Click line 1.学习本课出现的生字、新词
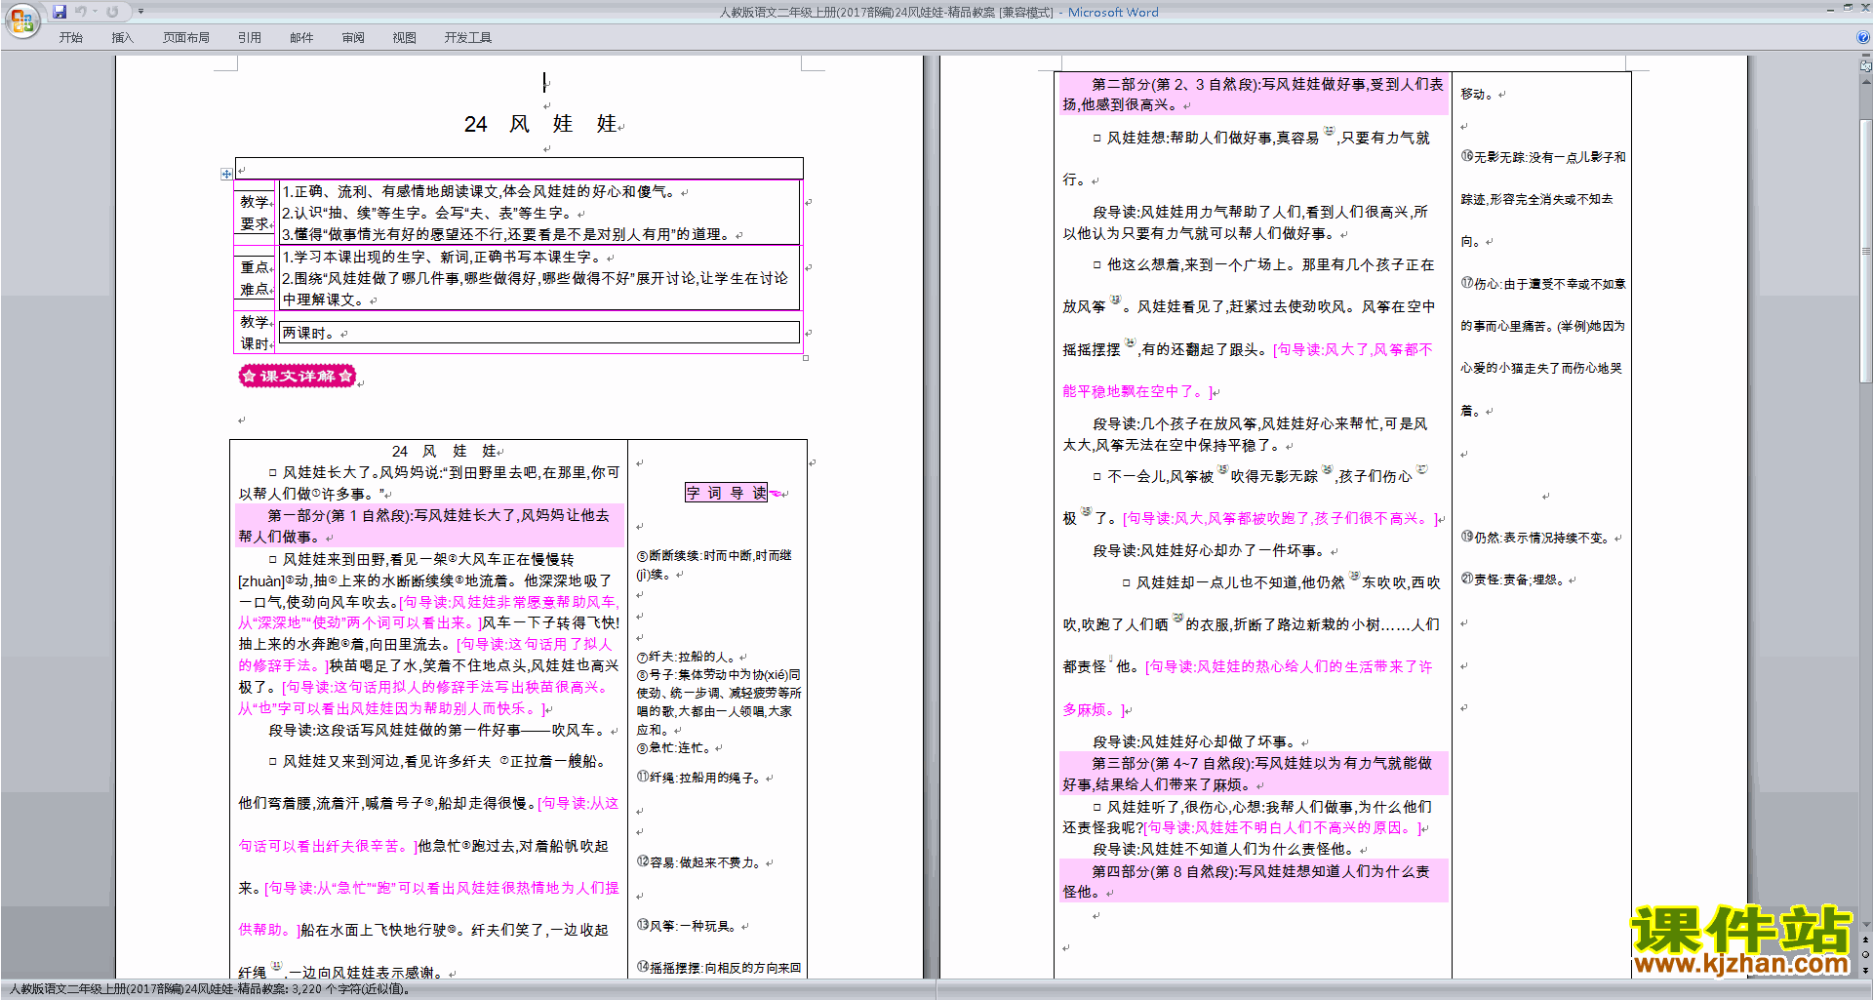The image size is (1873, 1000). click(x=442, y=257)
